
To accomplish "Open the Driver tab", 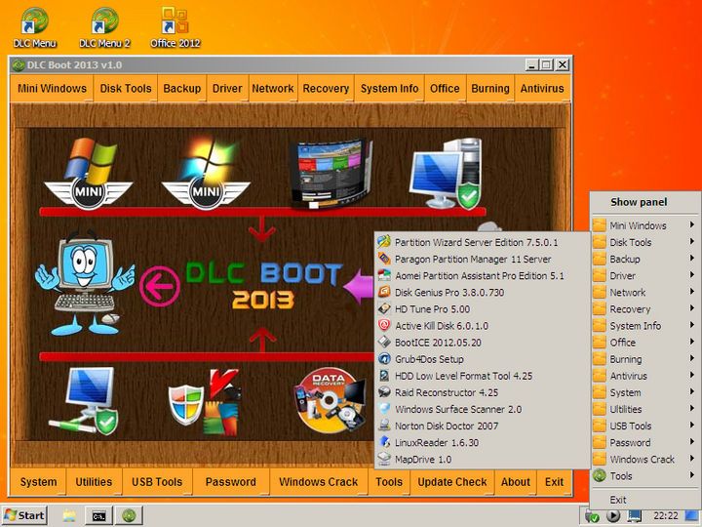I will click(x=227, y=88).
